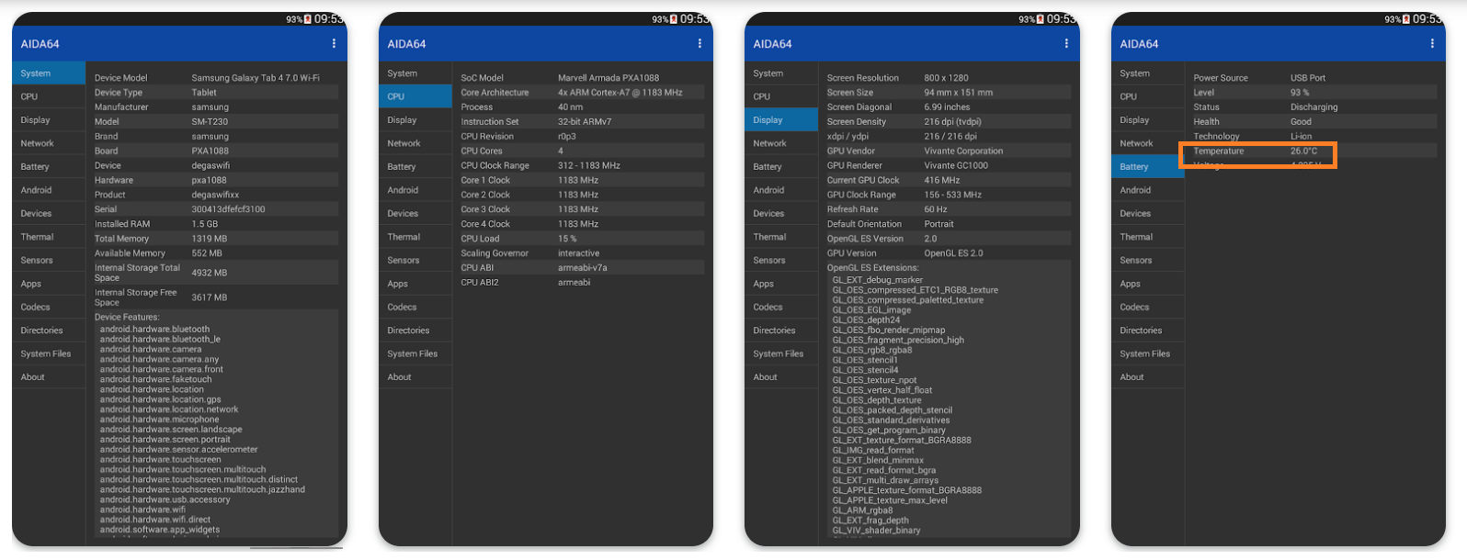
Task: Select the highlighted System tab in the System screen
Action: click(x=49, y=73)
